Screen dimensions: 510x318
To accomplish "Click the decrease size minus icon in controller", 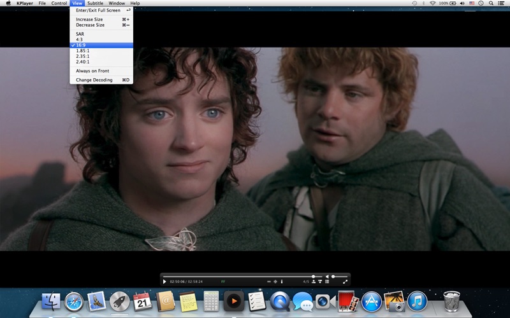I will point(269,282).
